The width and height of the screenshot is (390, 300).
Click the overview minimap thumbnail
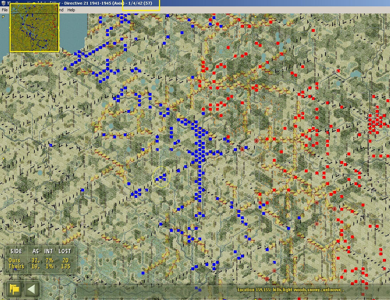coord(34,28)
